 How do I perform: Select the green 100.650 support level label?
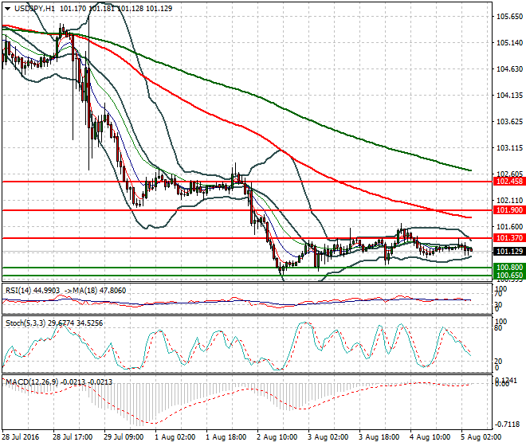click(509, 276)
